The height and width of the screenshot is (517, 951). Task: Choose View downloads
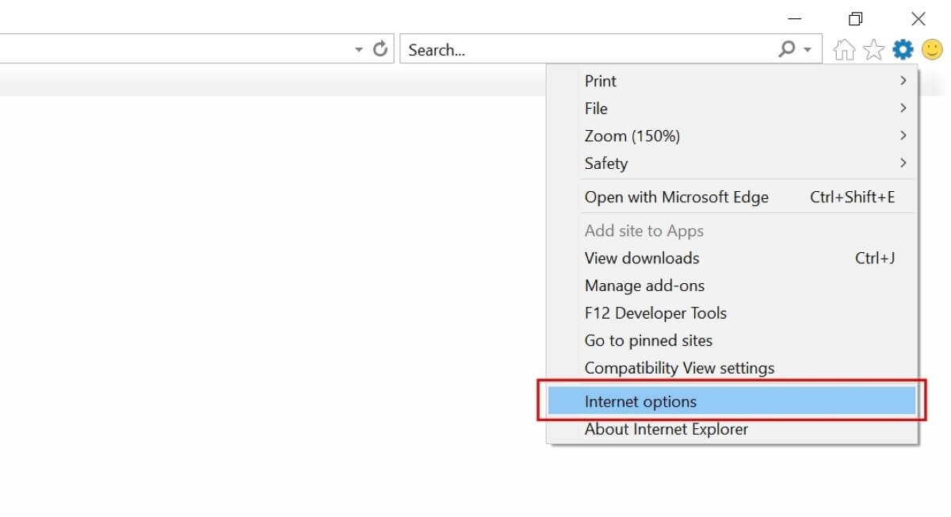[x=641, y=258]
